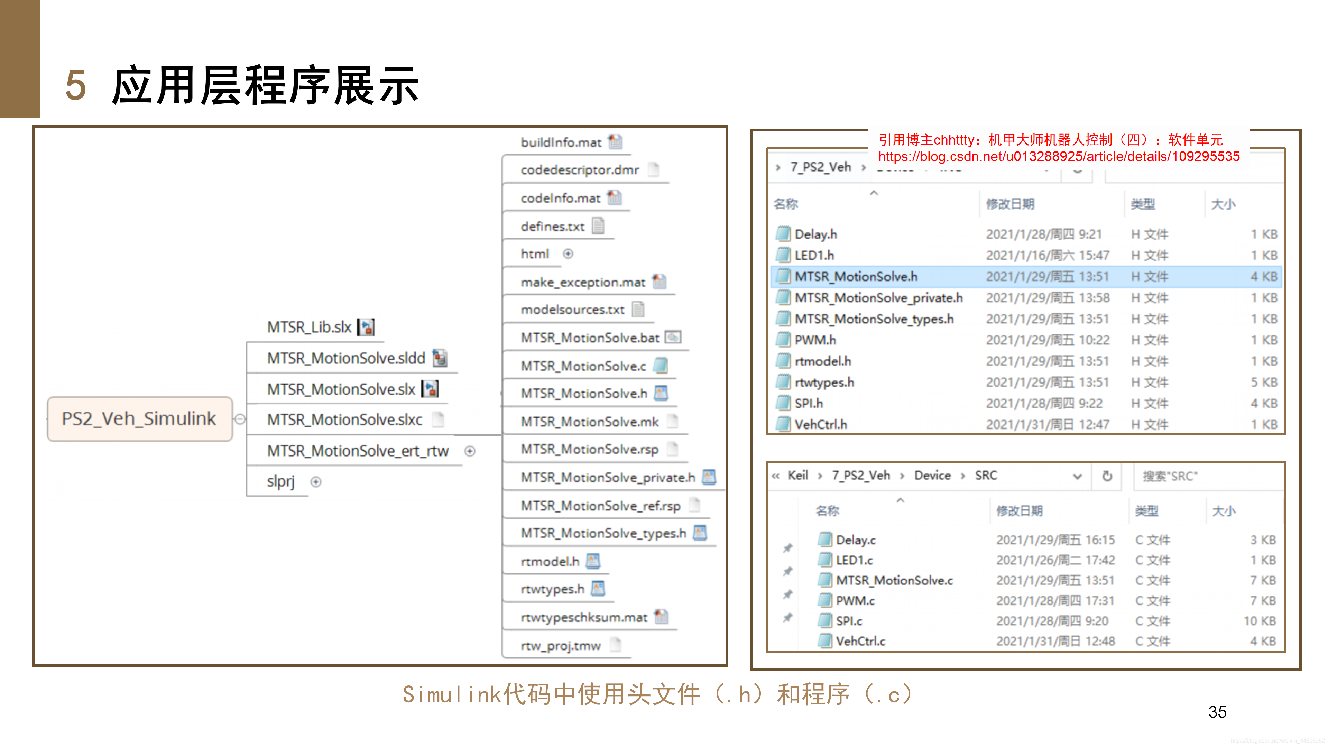This screenshot has width=1328, height=747.
Task: Click the MTSR_MotionSolve.h icon in mind map
Action: point(661,393)
